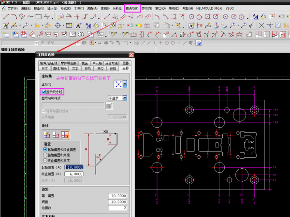Choose first jog line style with lightning

47,135
